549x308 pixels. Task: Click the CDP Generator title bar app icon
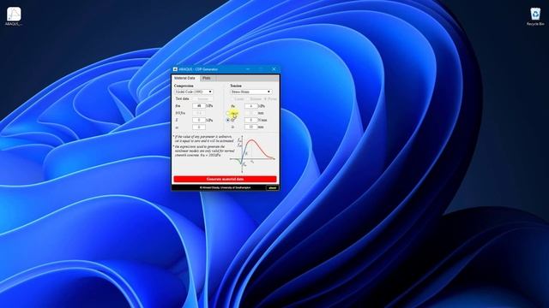pos(175,69)
